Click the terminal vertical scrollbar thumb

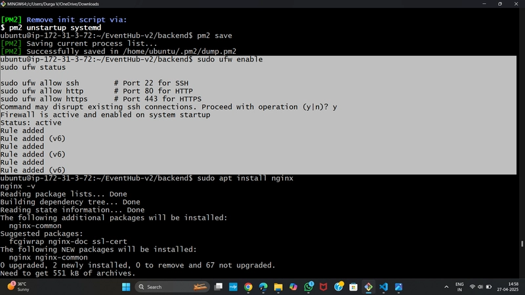(x=522, y=244)
